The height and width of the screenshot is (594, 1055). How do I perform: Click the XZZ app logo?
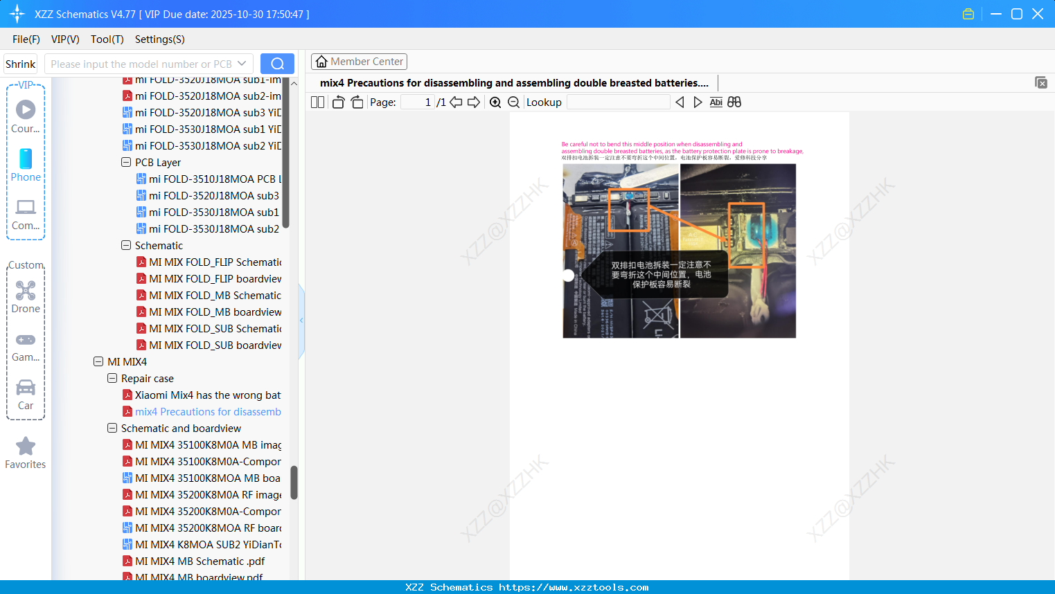click(x=17, y=14)
